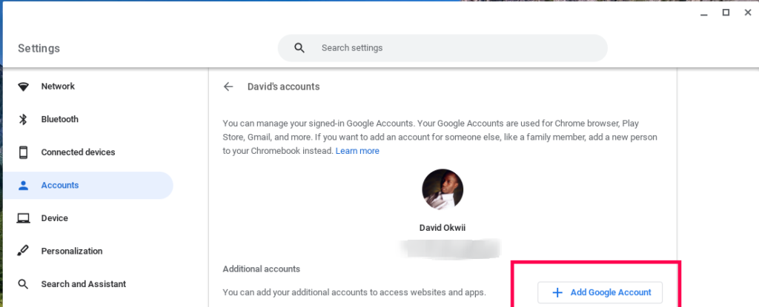Click the Personalization brush icon
The height and width of the screenshot is (307, 759).
click(23, 252)
